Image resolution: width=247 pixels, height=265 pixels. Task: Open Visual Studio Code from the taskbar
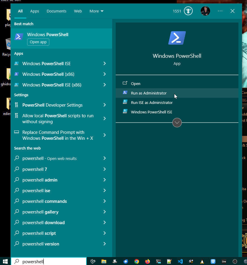click(x=180, y=261)
